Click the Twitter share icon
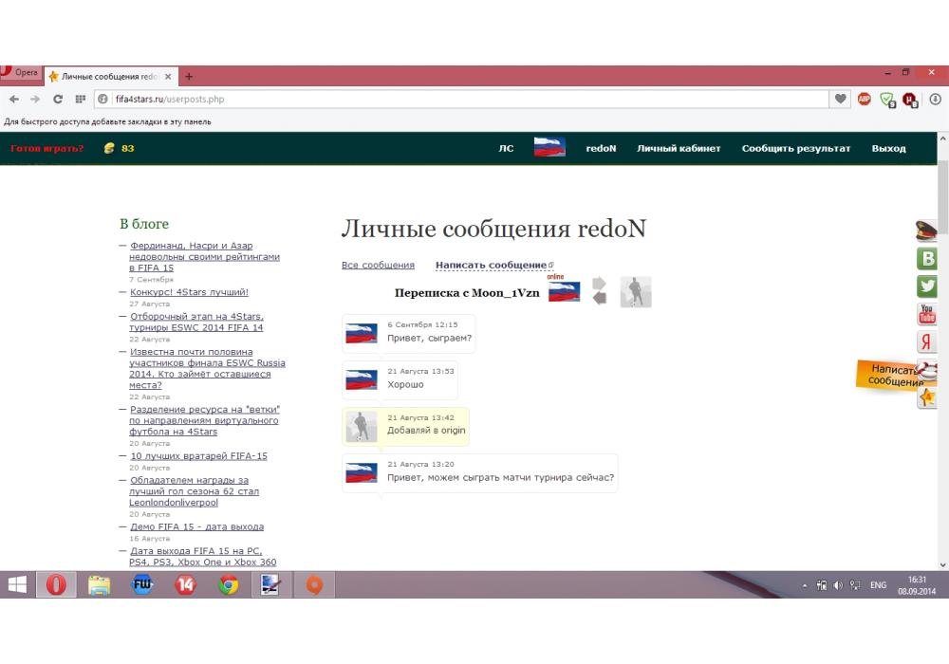Image resolution: width=949 pixels, height=664 pixels. coord(927,286)
